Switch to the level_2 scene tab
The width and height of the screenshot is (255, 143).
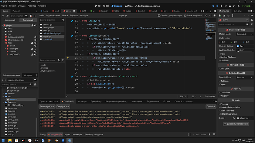pyautogui.click(x=103, y=11)
